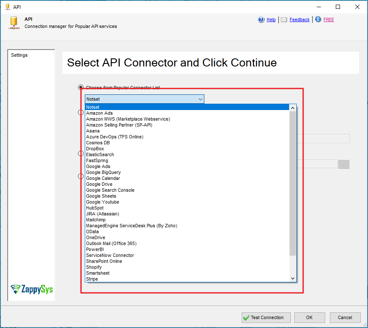The height and width of the screenshot is (328, 368).
Task: Select PowerBI from the list
Action: click(187, 250)
